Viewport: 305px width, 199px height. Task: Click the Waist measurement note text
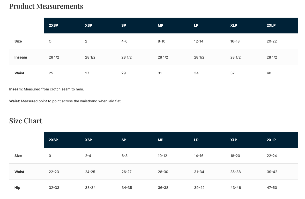click(65, 101)
